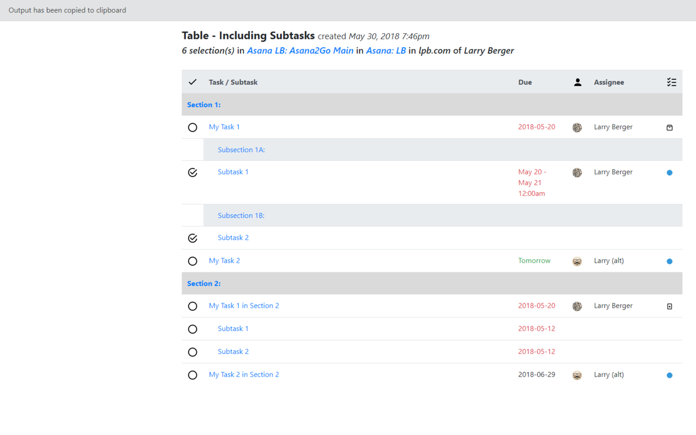Click Larry Berger's avatar next to My Task 1
This screenshot has height=435, width=696.
577,127
